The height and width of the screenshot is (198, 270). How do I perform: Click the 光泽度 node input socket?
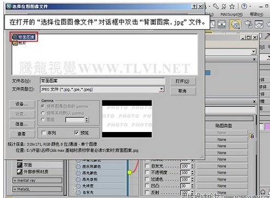click(x=78, y=186)
